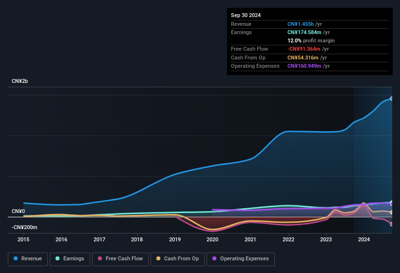Click the -CN¥91.364m free cash flow value

304,49
